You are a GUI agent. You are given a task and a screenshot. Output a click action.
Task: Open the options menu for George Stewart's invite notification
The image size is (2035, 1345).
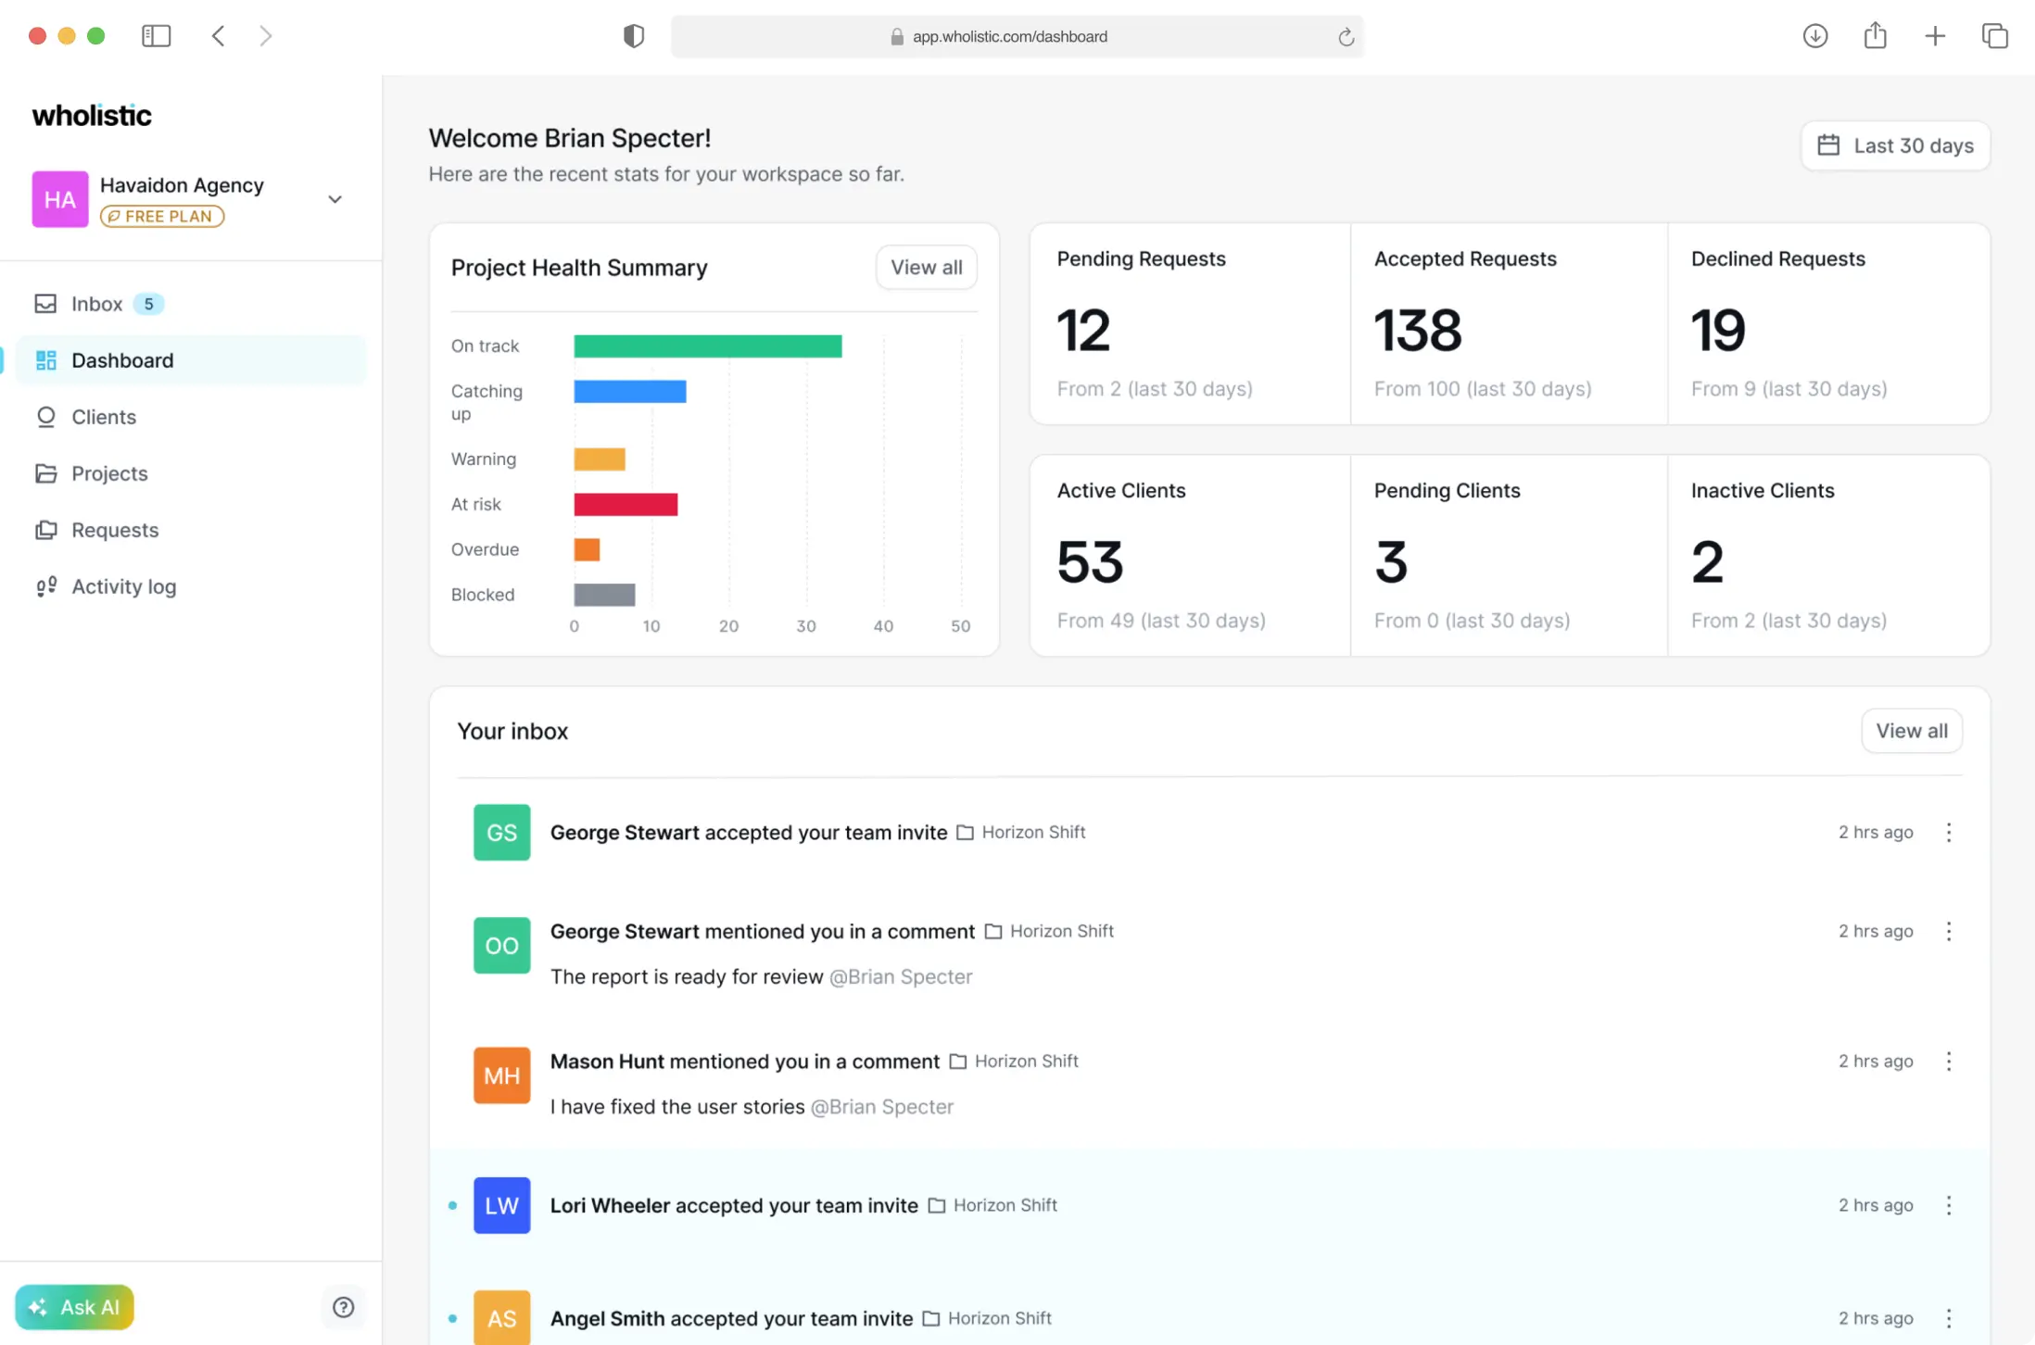coord(1948,832)
